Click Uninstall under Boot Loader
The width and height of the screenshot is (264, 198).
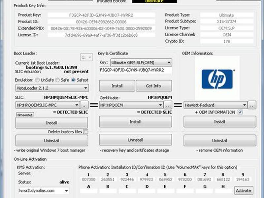pyautogui.click(x=51, y=141)
